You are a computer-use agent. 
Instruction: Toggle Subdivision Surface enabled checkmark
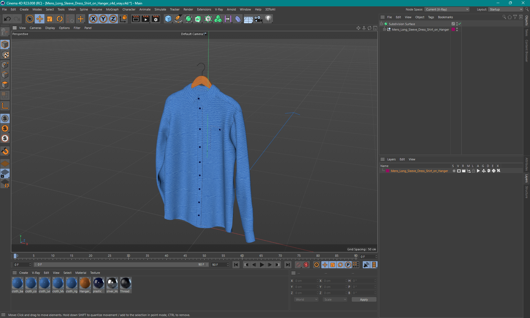(x=460, y=24)
